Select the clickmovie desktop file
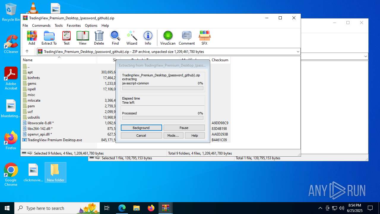The height and width of the screenshot is (214, 380). click(33, 172)
